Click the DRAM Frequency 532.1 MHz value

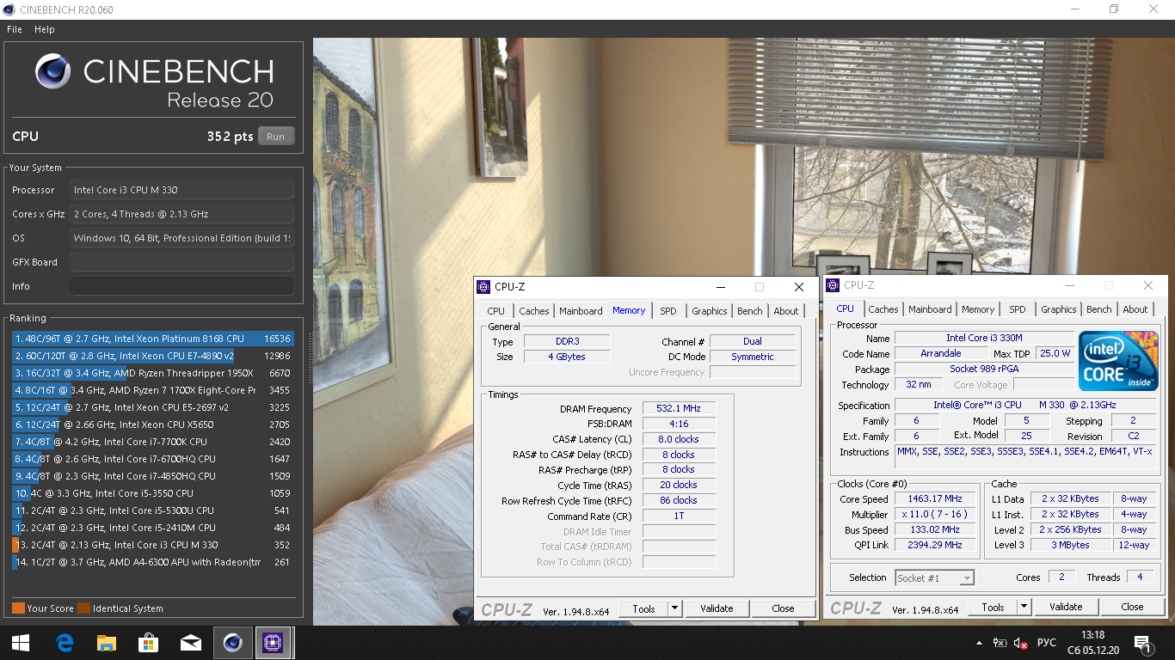pyautogui.click(x=679, y=409)
